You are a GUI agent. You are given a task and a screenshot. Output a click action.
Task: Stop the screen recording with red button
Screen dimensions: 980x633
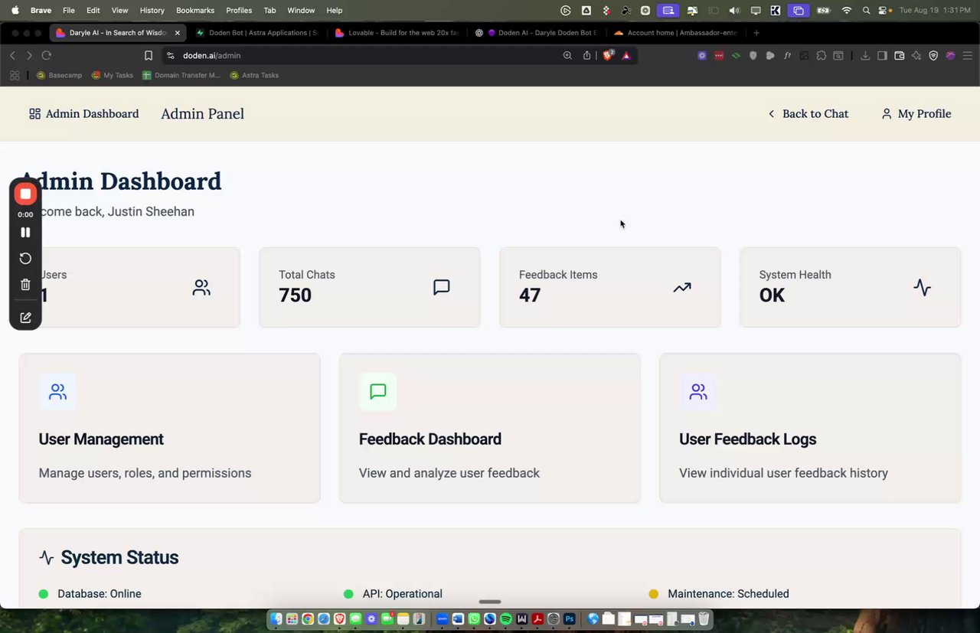pos(25,194)
